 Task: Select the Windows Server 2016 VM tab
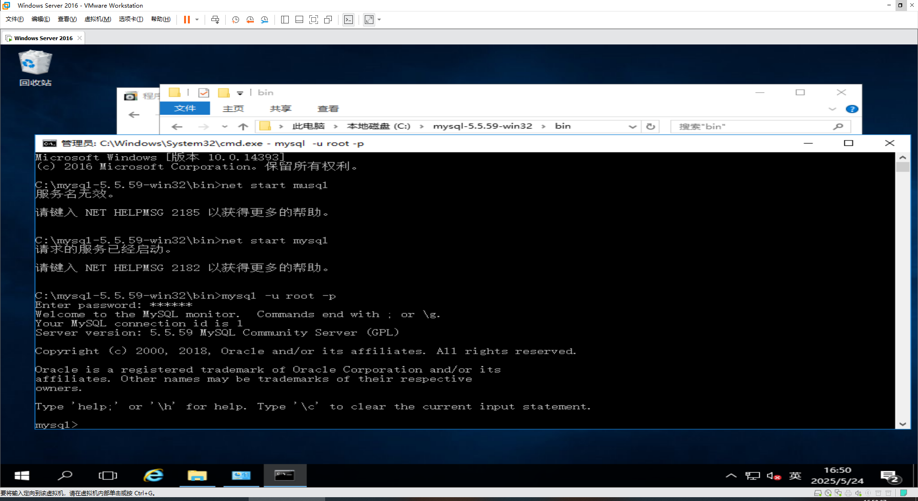click(43, 38)
